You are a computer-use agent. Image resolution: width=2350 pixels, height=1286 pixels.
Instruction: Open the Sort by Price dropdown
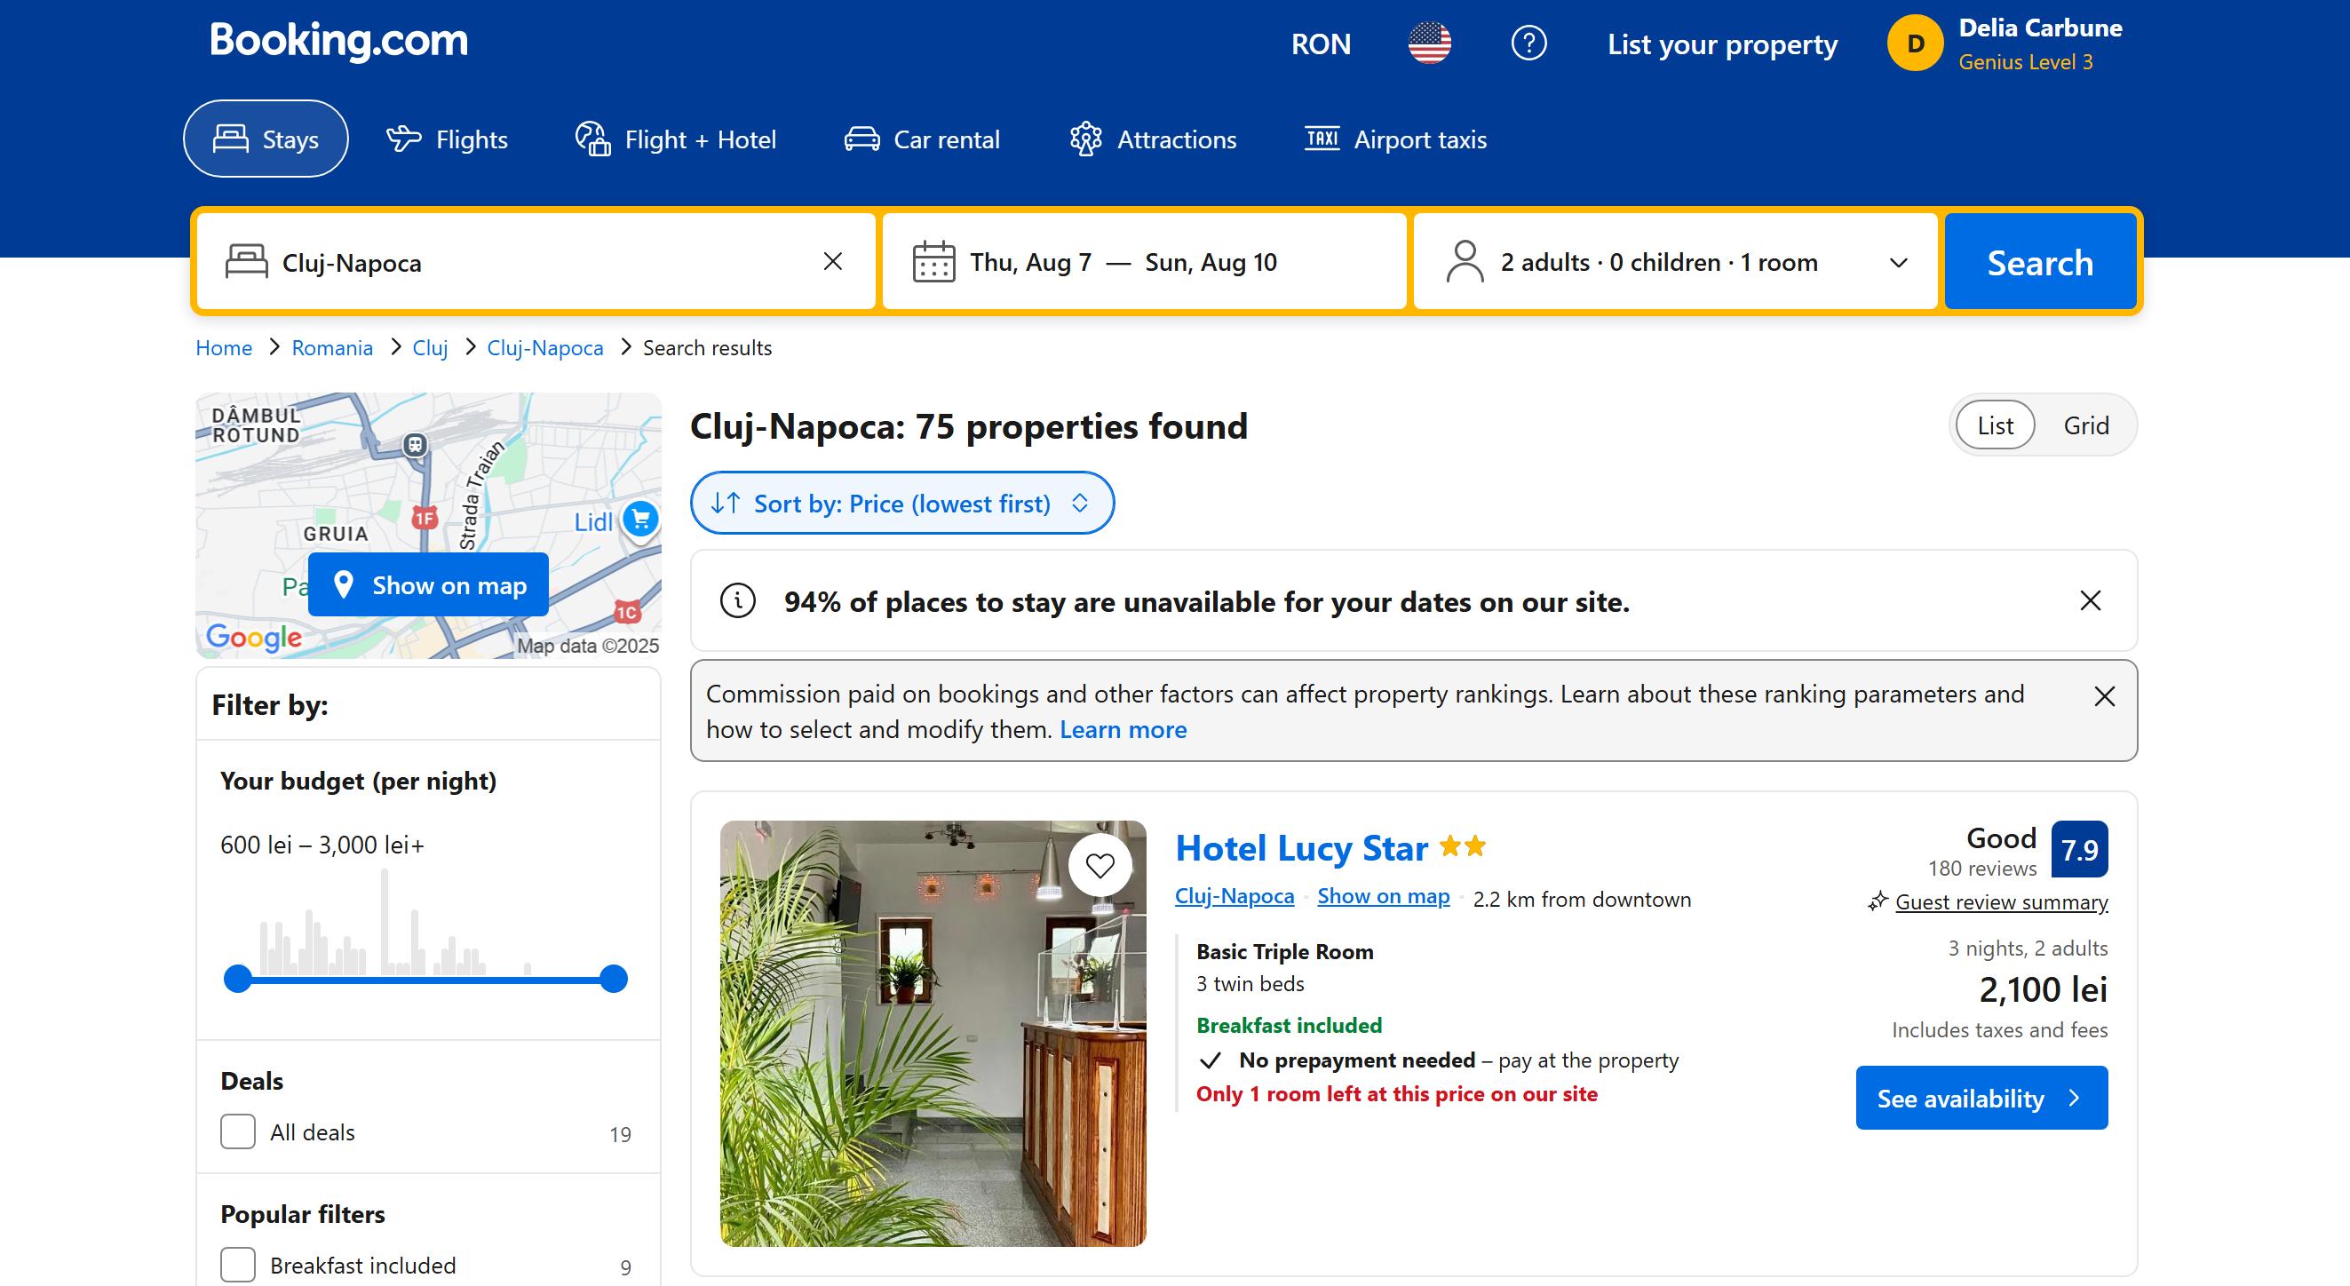(x=901, y=503)
